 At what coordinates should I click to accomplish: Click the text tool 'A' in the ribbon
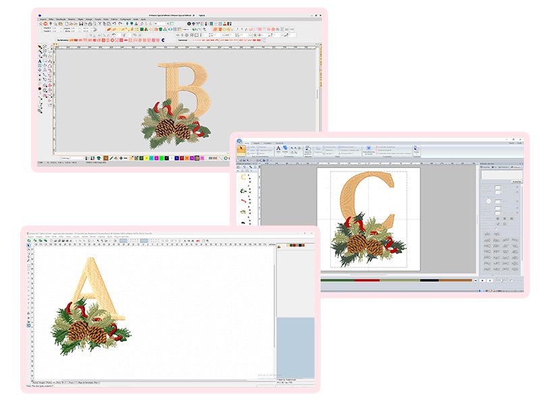pyautogui.click(x=278, y=149)
